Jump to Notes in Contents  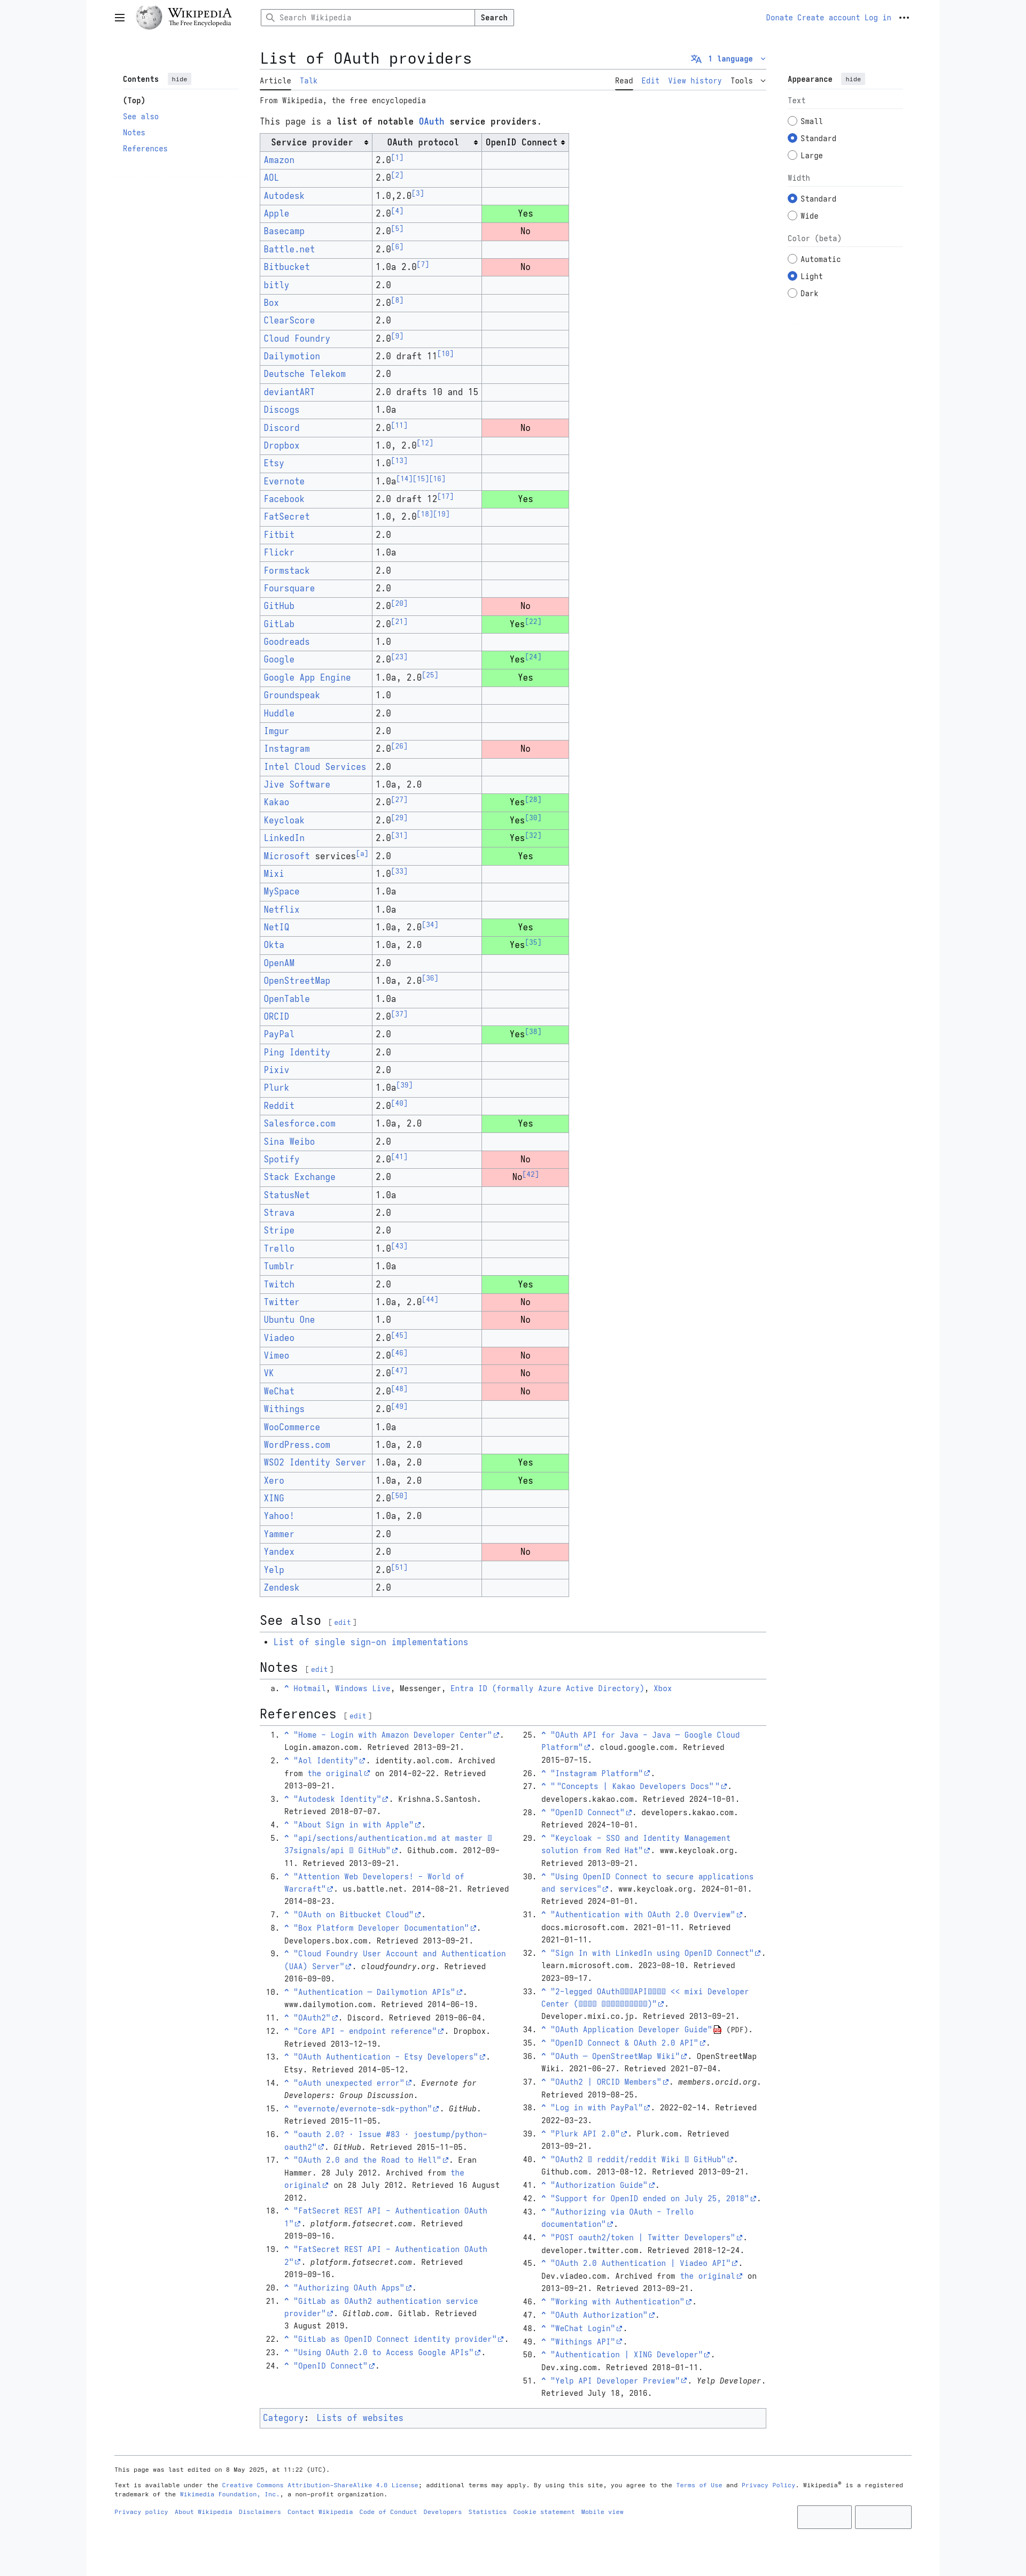134,133
